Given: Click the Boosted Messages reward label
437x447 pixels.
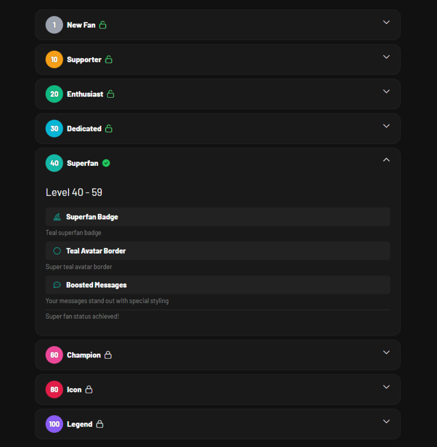Looking at the screenshot, I should (96, 285).
